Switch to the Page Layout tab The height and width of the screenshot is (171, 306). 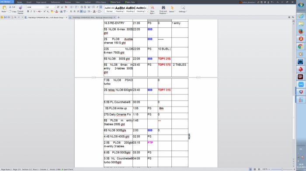coord(41,2)
